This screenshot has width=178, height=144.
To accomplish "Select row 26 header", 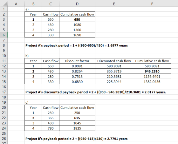I will point(4,139).
